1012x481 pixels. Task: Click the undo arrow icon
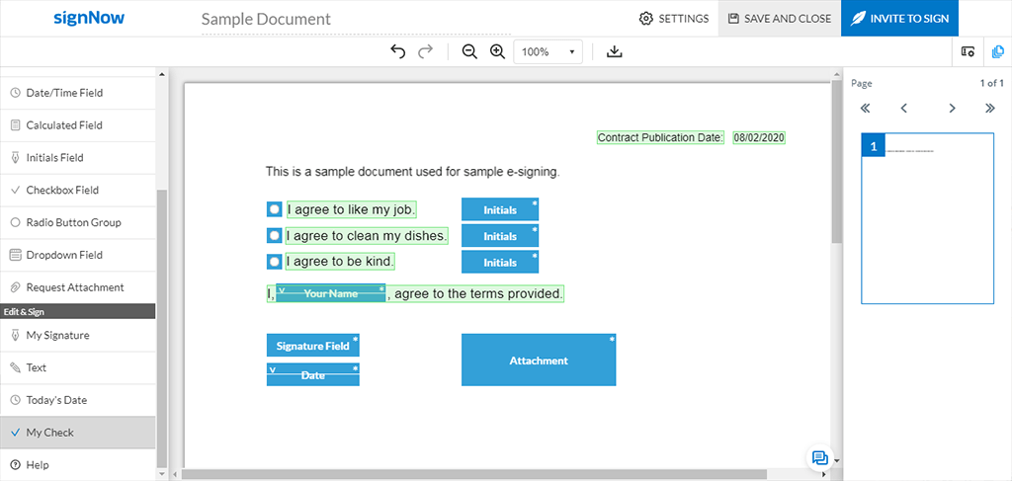tap(398, 51)
